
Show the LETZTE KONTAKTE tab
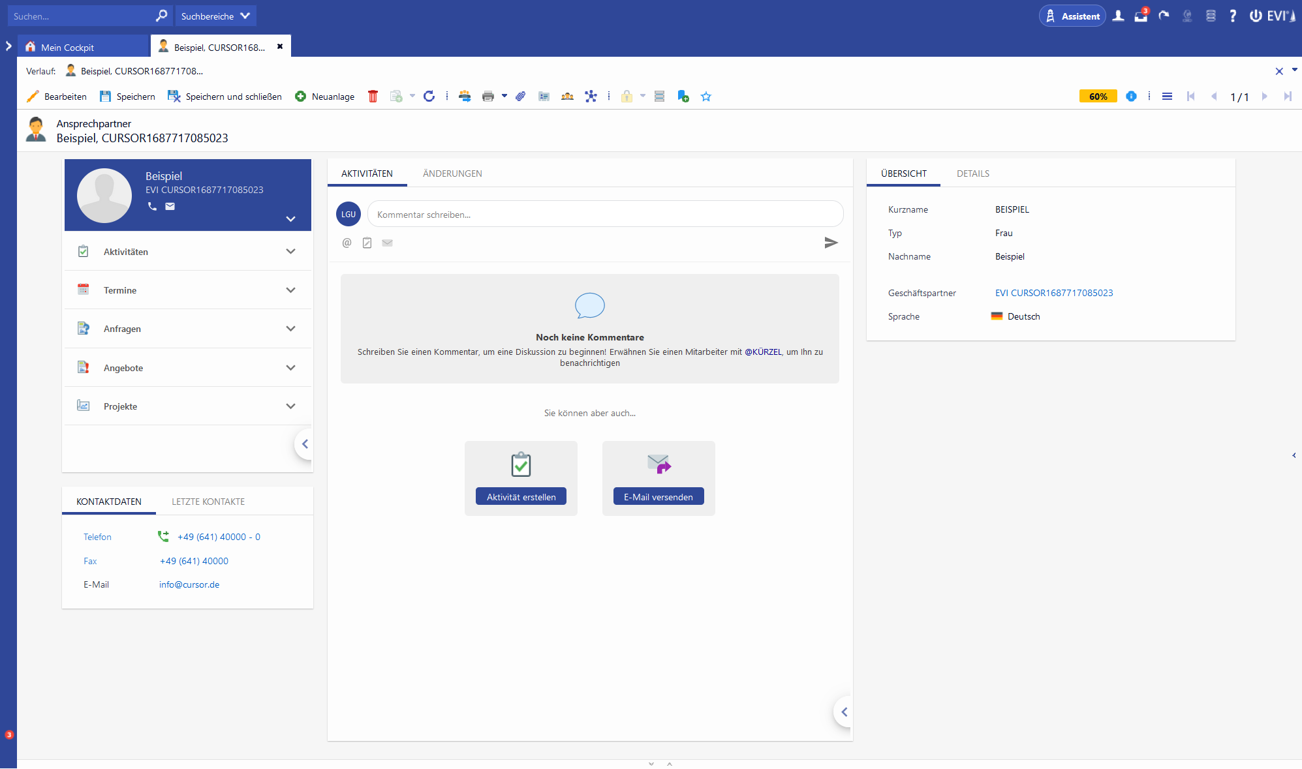[208, 502]
